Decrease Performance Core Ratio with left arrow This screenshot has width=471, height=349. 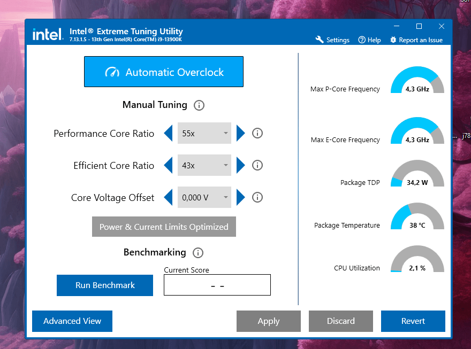(x=168, y=133)
